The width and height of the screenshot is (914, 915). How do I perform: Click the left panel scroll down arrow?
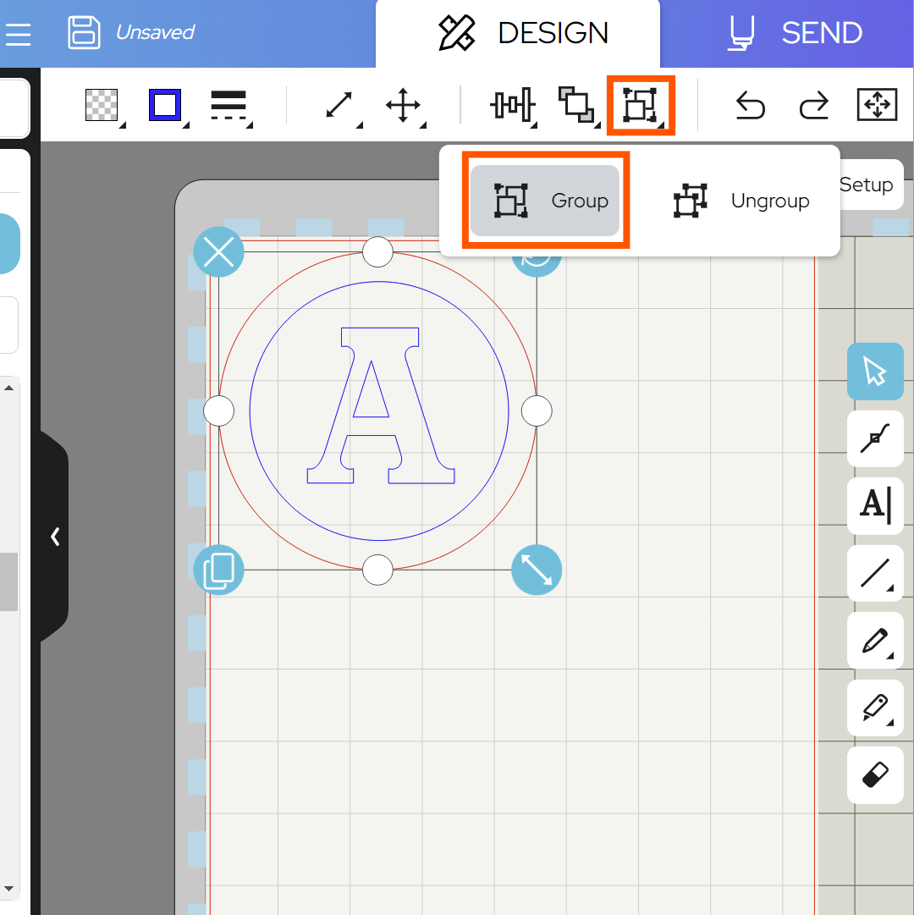coord(8,889)
